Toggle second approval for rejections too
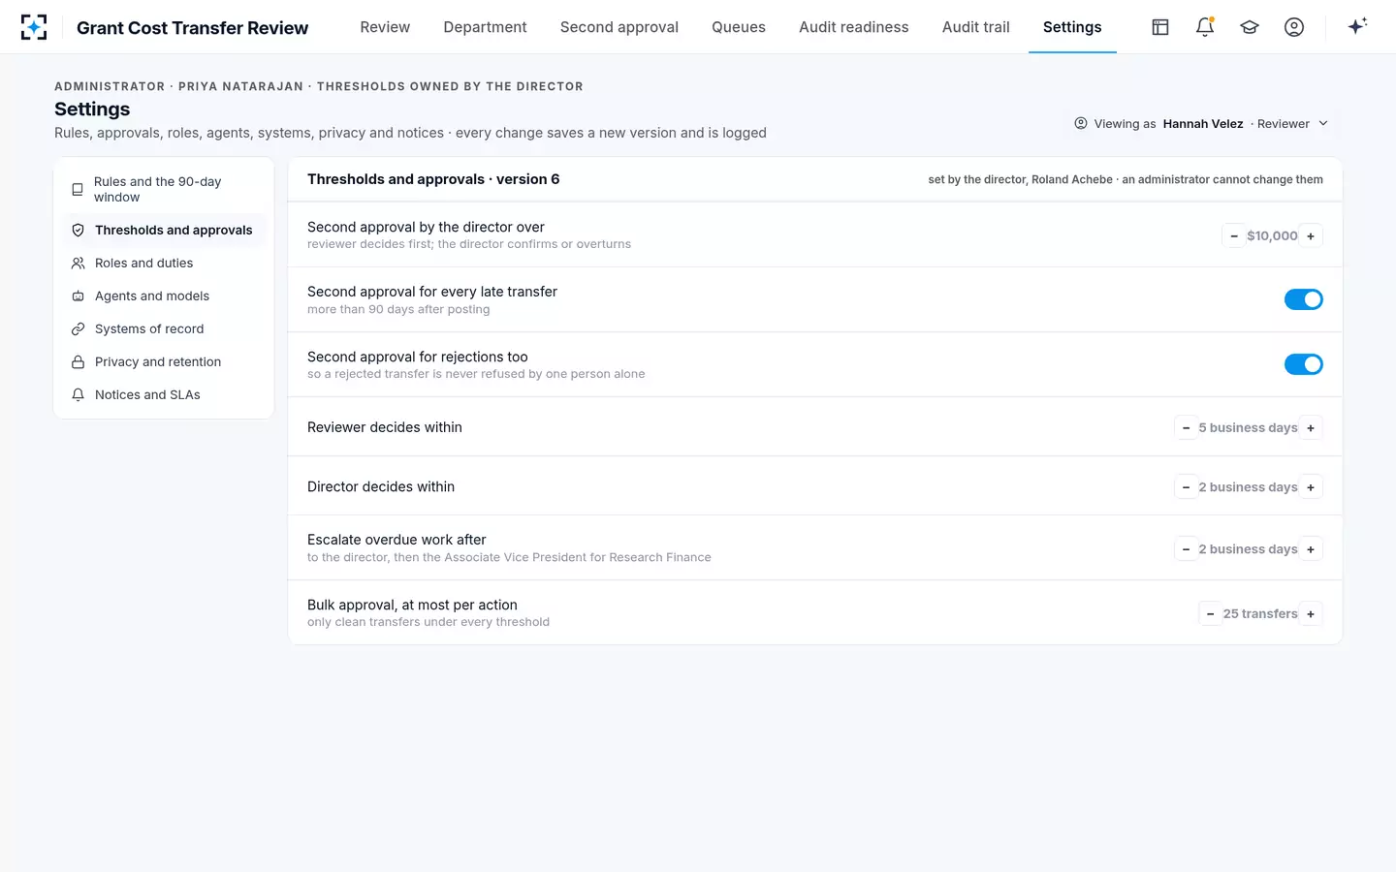The width and height of the screenshot is (1396, 872). 1303,364
